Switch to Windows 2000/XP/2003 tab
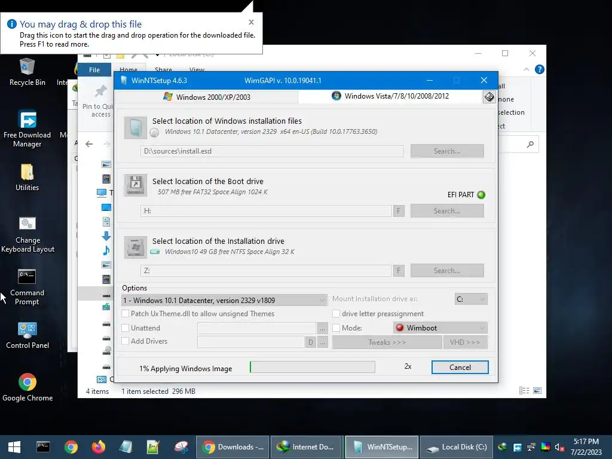The image size is (612, 459). [207, 97]
